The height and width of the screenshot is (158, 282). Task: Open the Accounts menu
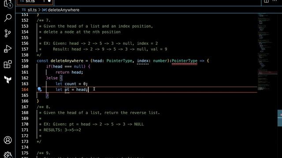[8, 140]
